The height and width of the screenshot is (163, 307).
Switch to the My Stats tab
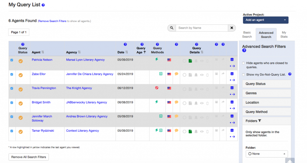tap(284, 35)
